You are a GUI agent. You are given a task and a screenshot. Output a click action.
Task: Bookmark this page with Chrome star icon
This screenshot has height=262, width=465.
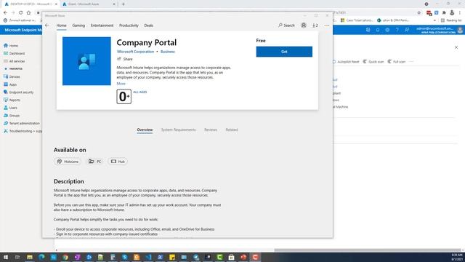coord(419,13)
